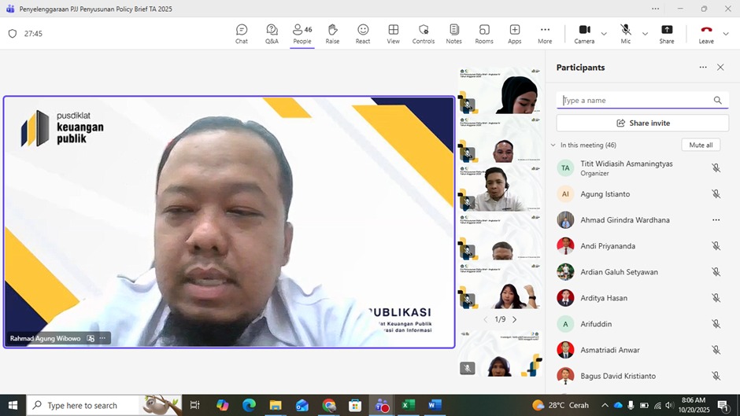Open the Apps panel
The image size is (740, 416).
click(514, 34)
